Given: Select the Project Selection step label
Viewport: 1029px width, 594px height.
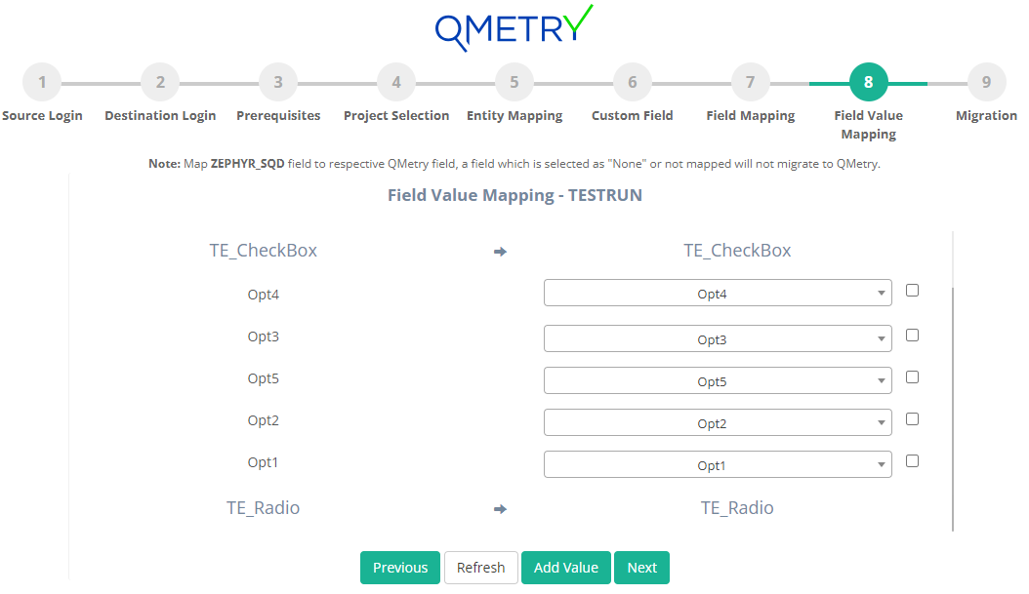Looking at the screenshot, I should pos(396,116).
